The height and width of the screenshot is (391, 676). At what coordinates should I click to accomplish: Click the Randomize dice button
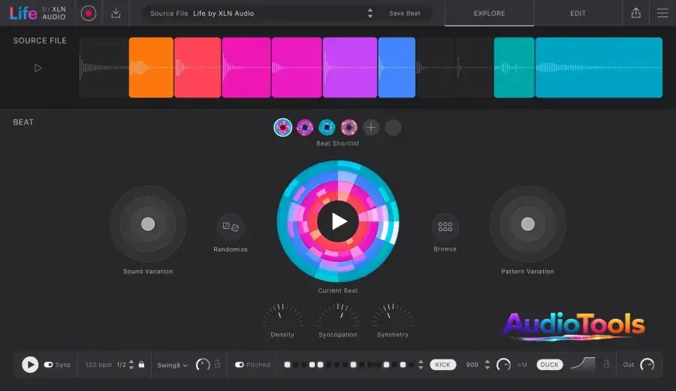coord(231,227)
